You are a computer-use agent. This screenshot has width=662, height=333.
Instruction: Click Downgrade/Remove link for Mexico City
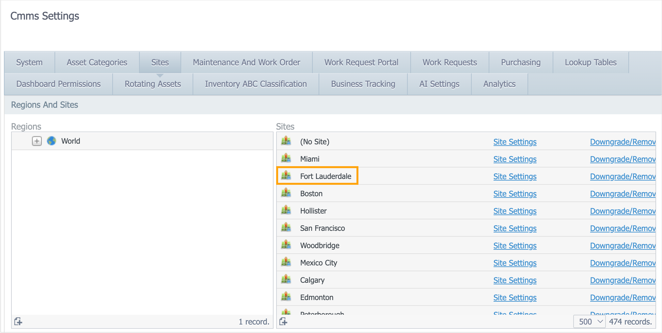[623, 263]
